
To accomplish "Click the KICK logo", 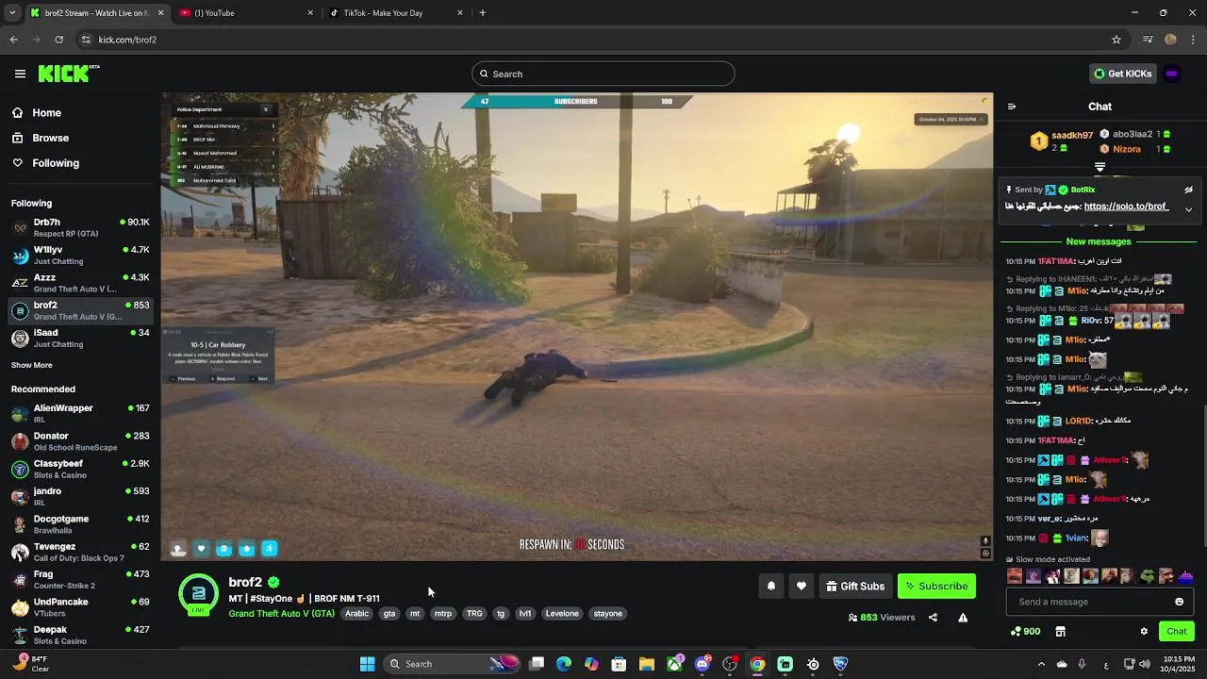I will pos(69,74).
